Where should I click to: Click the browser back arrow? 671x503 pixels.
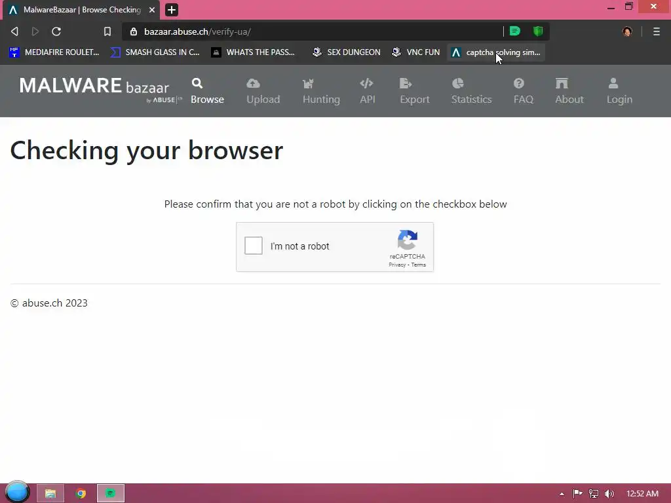14,31
